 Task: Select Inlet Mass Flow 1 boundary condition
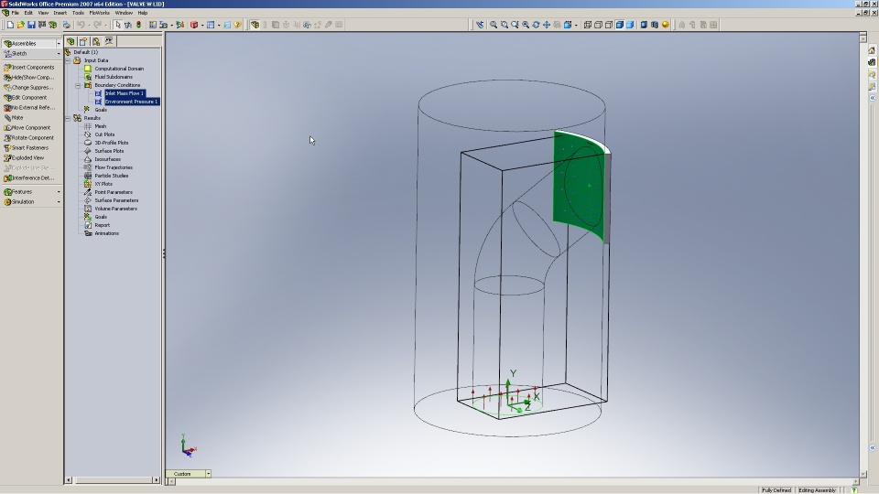pyautogui.click(x=125, y=93)
